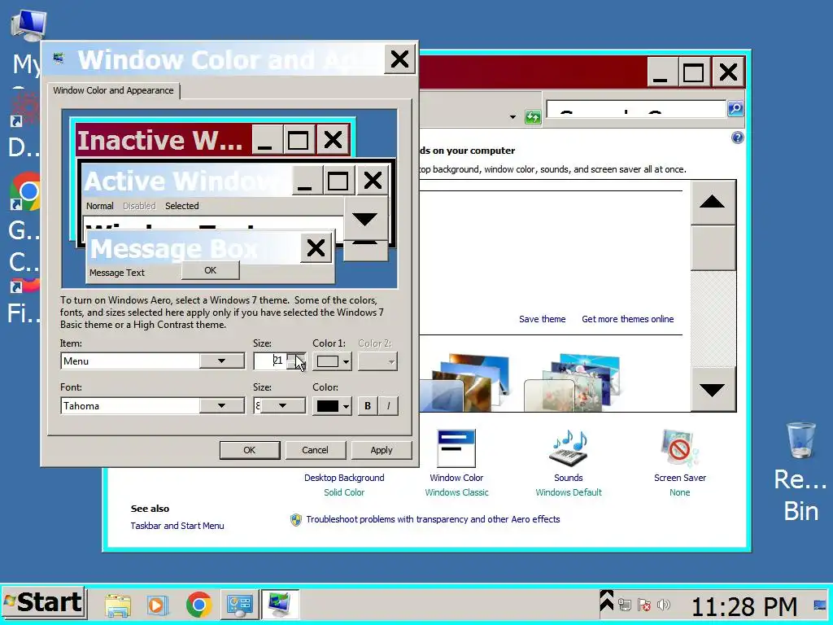Click the help question mark icon

pyautogui.click(x=737, y=138)
